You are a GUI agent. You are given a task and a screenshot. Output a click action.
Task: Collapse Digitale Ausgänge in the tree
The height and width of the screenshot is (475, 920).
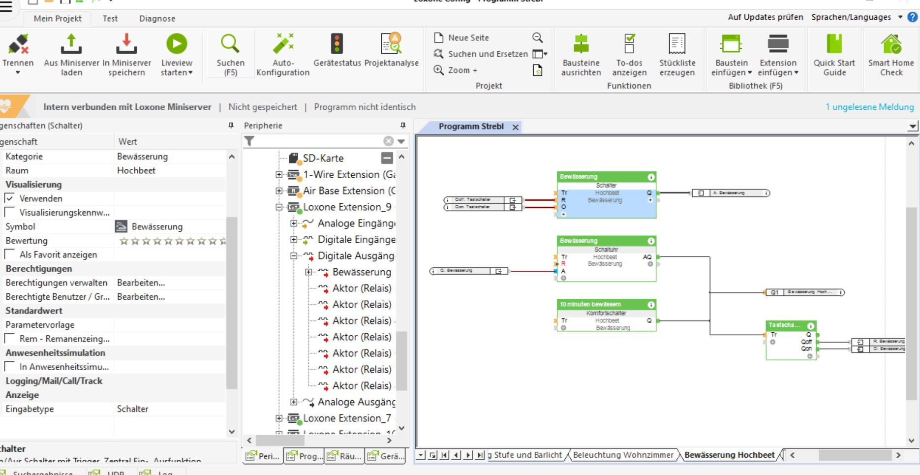[294, 256]
